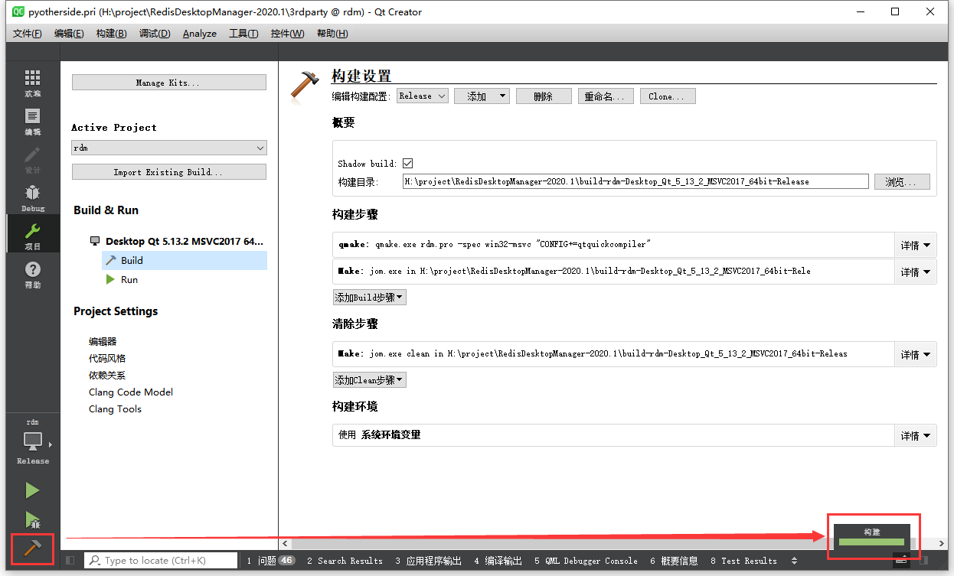This screenshot has height=576, width=954.
Task: Expand the 添加 (Add) dropdown menu
Action: [482, 96]
